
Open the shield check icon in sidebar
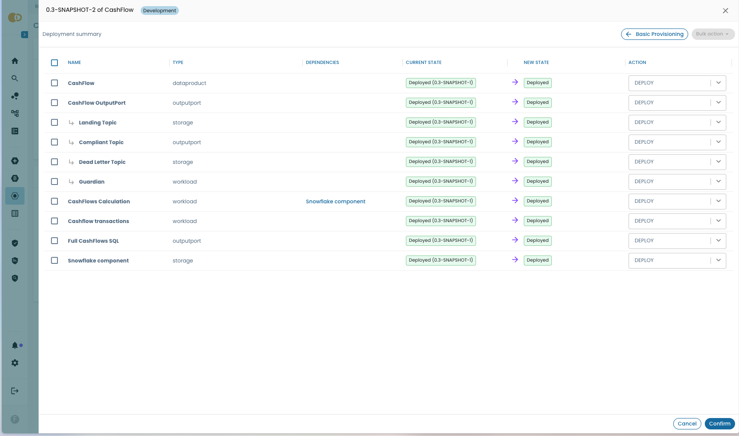point(15,243)
